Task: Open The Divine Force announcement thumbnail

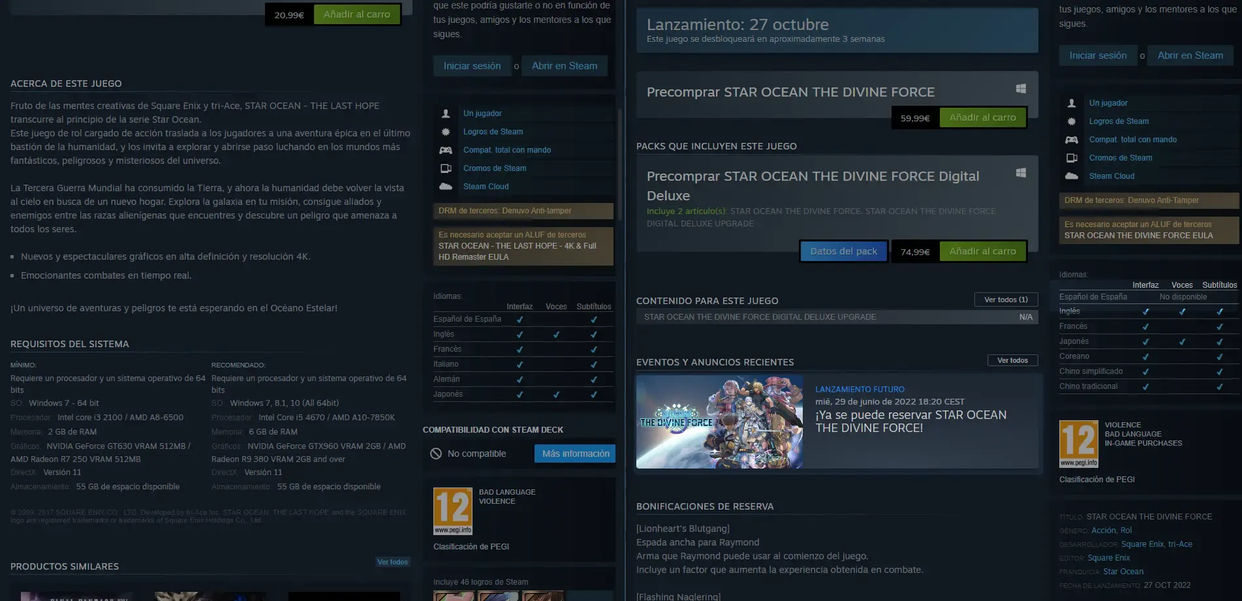Action: click(x=719, y=422)
